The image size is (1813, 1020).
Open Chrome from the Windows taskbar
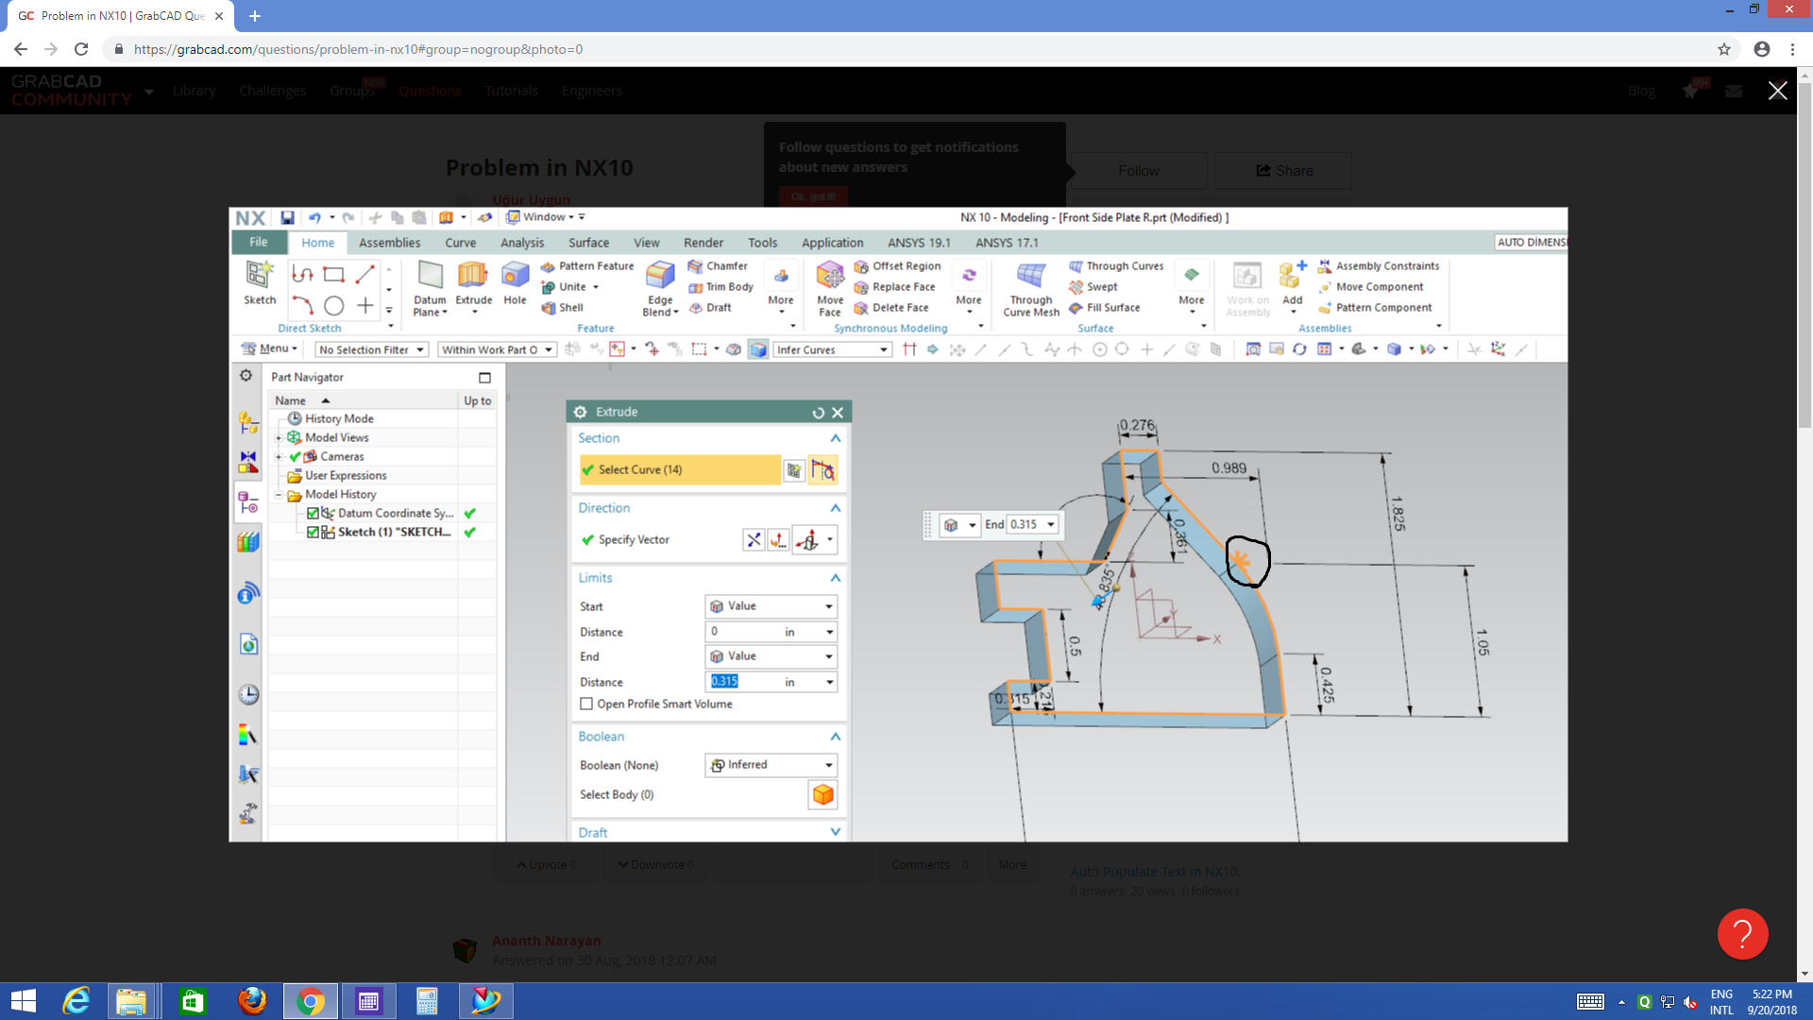[310, 1001]
